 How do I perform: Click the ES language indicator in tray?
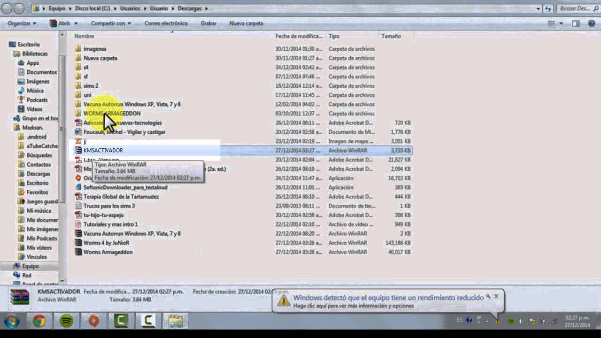(x=459, y=320)
